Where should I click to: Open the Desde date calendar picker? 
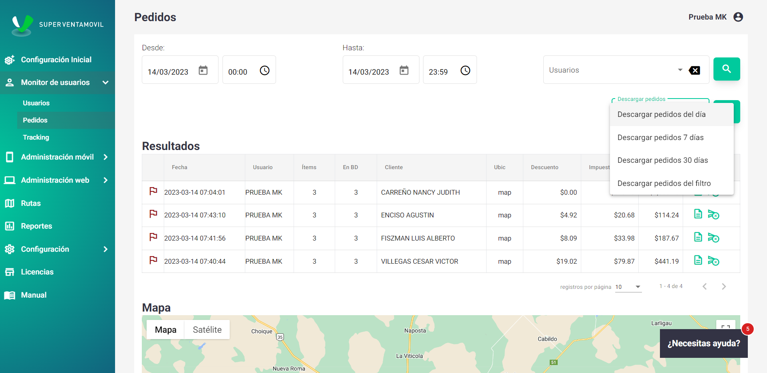point(203,71)
